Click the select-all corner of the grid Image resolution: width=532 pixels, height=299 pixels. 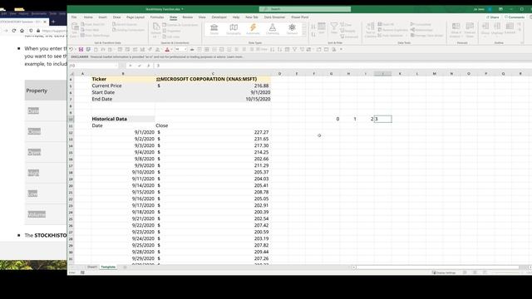(x=71, y=74)
